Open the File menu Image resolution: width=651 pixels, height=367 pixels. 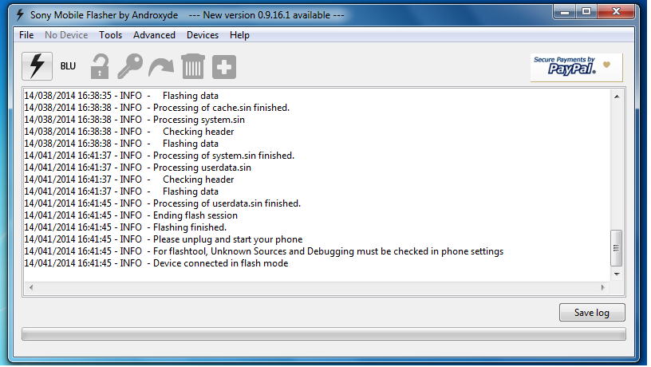[x=26, y=35]
